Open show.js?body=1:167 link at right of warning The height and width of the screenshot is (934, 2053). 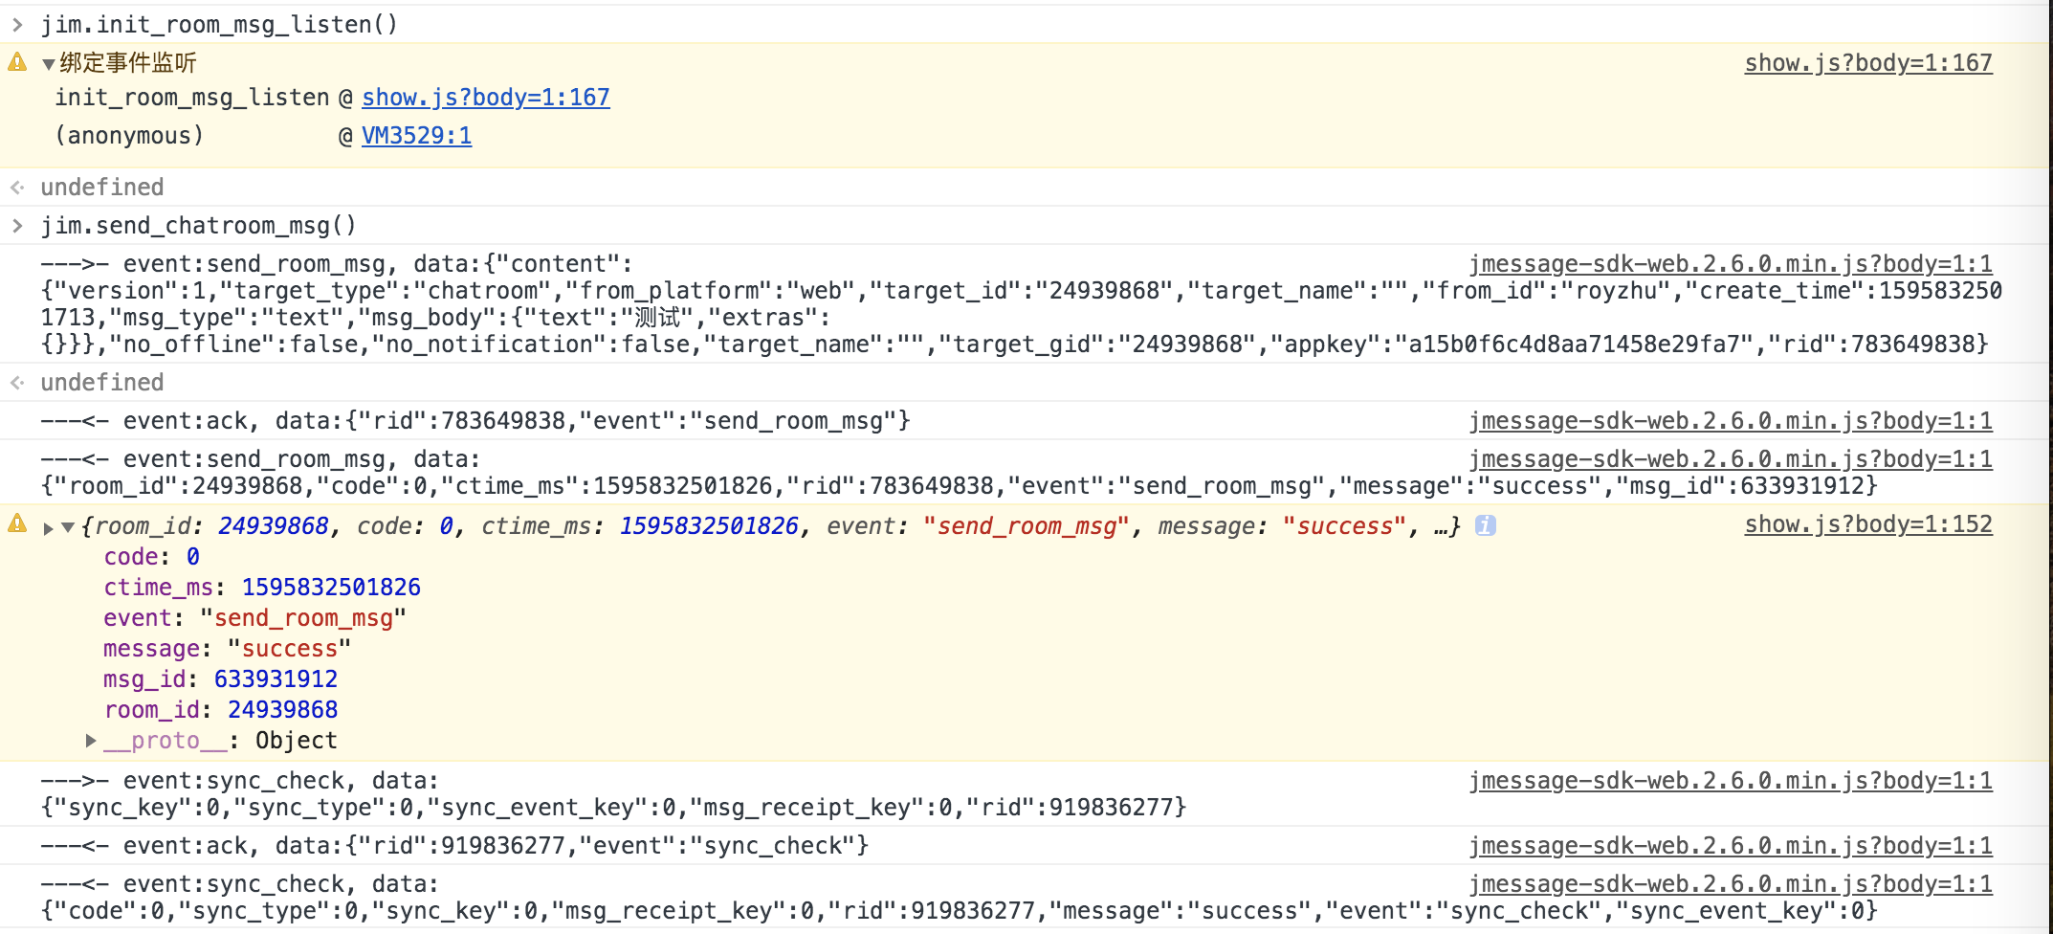pyautogui.click(x=1867, y=63)
